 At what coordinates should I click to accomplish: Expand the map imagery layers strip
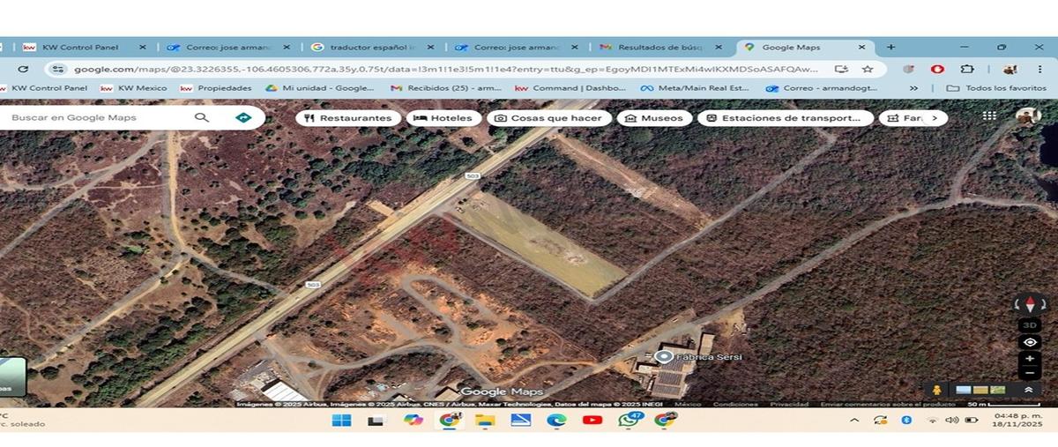pyautogui.click(x=1028, y=390)
